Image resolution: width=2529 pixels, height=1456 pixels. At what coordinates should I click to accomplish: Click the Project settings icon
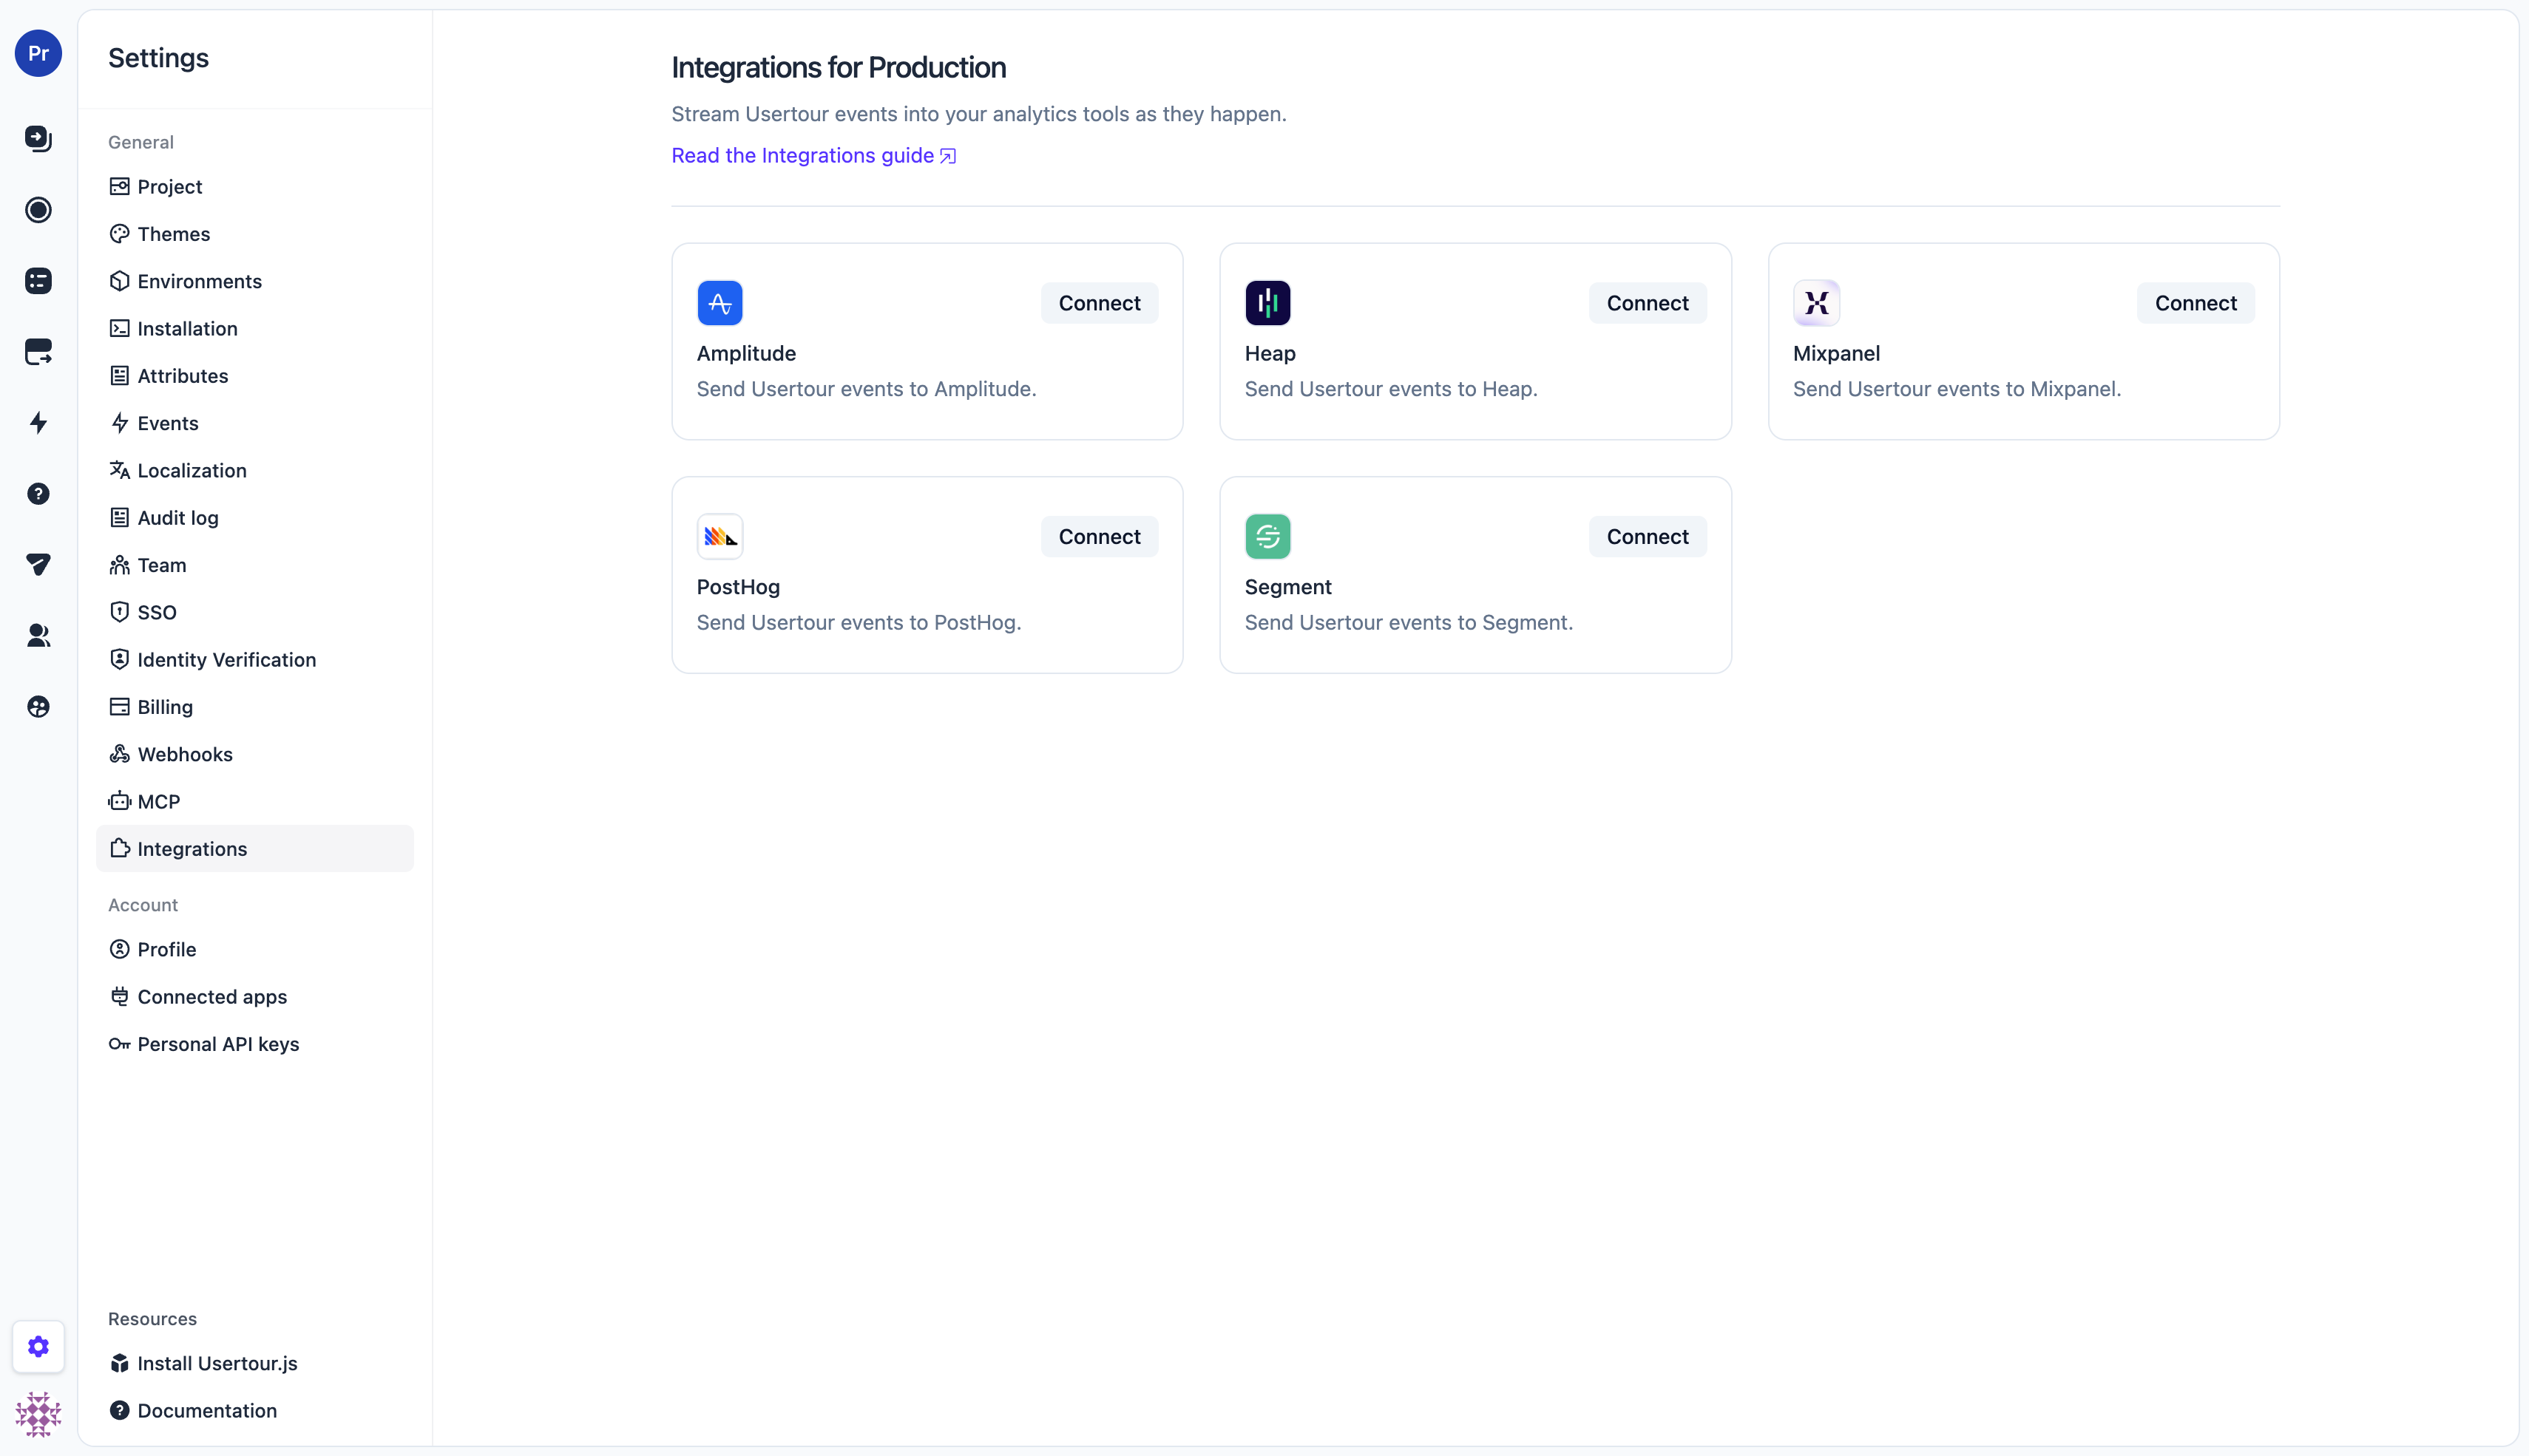point(119,186)
